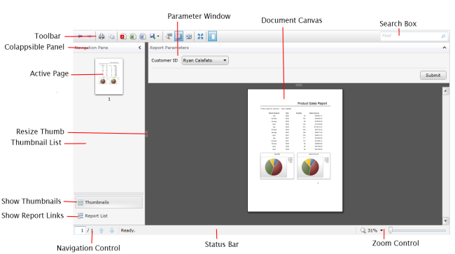Click the Submit button

click(433, 75)
